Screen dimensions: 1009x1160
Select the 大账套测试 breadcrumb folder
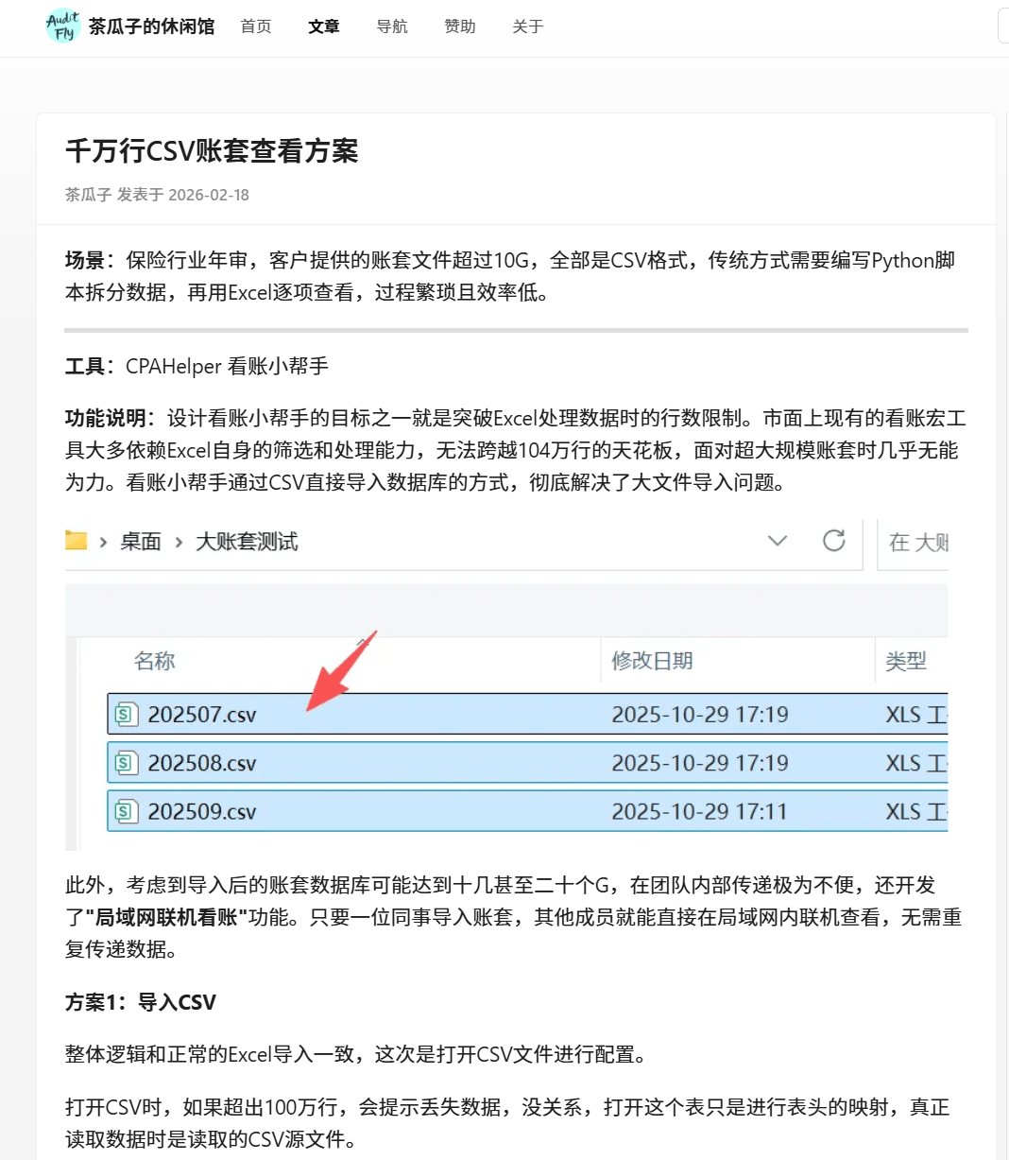[247, 542]
